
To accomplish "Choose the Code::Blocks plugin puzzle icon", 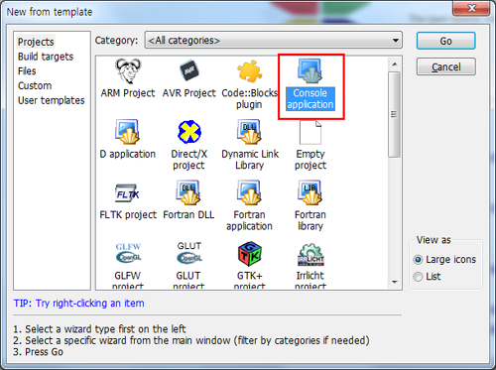I will pyautogui.click(x=250, y=70).
